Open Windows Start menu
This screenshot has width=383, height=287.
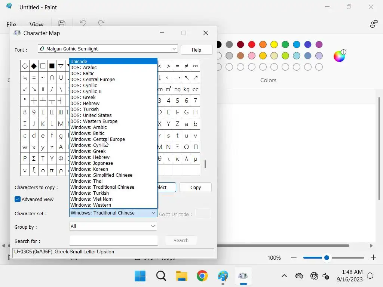140,276
